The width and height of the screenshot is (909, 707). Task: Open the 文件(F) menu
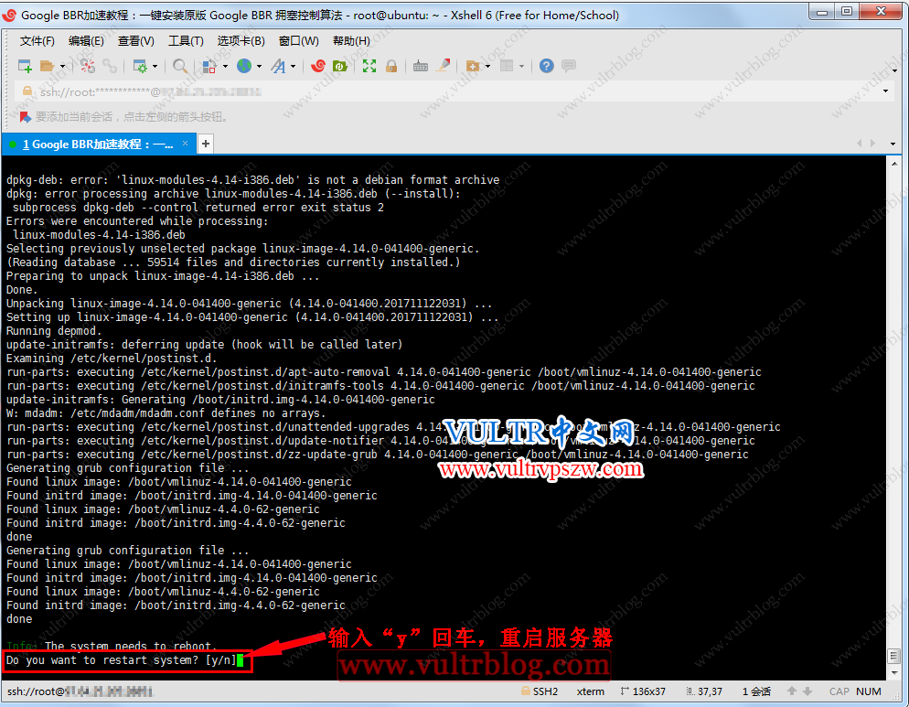point(37,40)
